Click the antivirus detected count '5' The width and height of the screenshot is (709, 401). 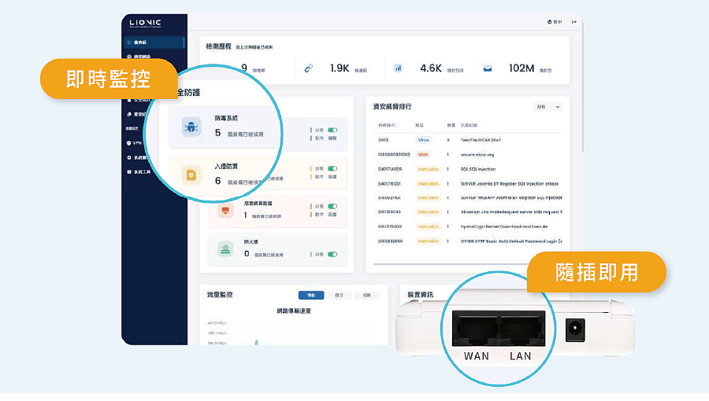point(218,133)
